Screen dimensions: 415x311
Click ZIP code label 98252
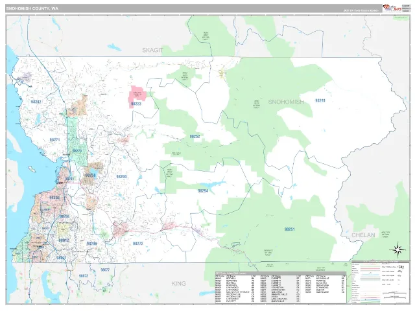tap(195, 137)
